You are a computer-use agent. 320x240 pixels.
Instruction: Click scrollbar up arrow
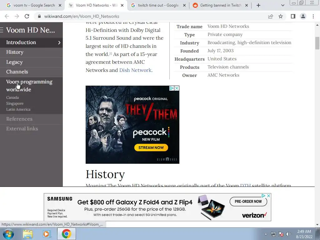coord(317,25)
